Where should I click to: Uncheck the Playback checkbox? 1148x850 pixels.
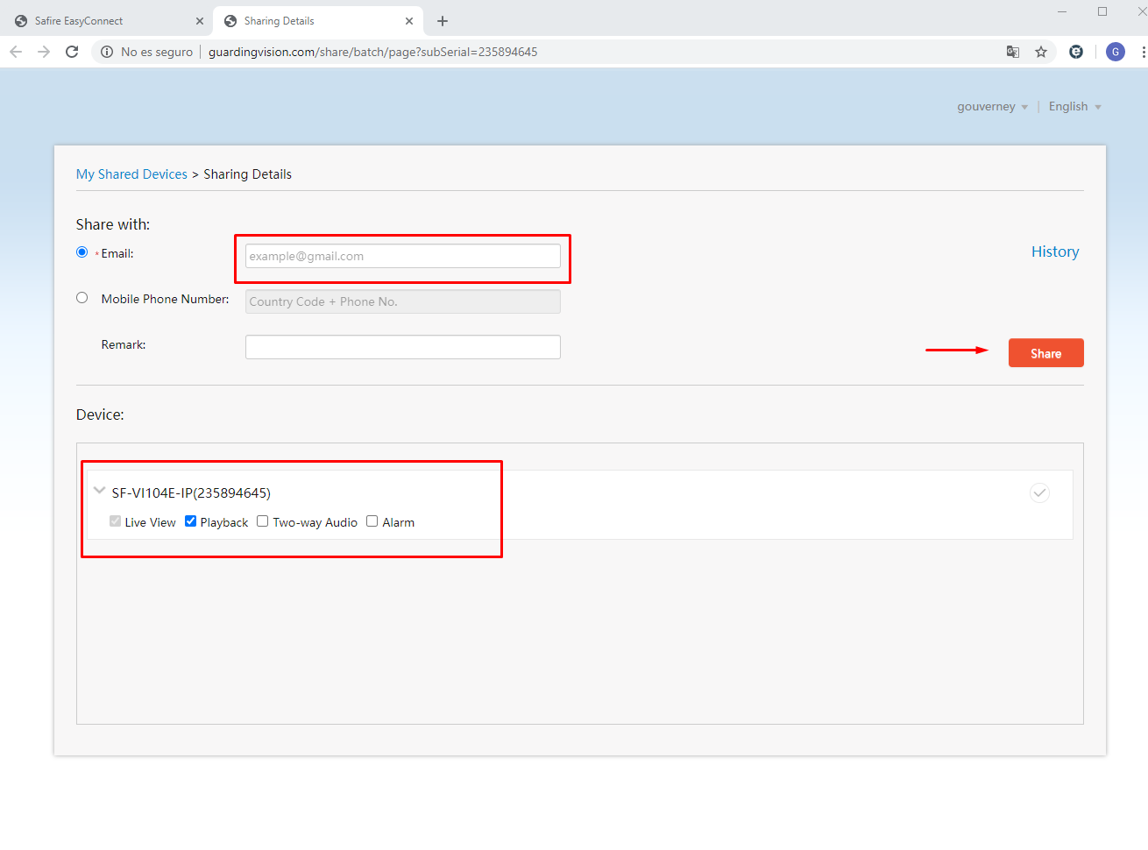[x=190, y=521]
